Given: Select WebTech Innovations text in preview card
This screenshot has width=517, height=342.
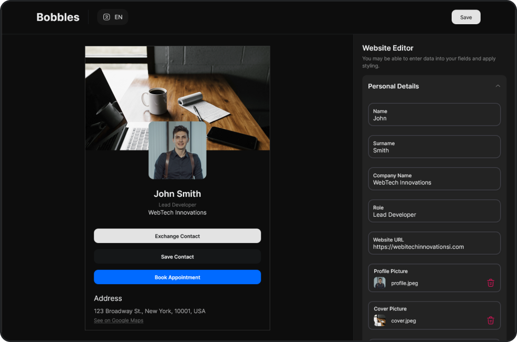Looking at the screenshot, I should (178, 213).
